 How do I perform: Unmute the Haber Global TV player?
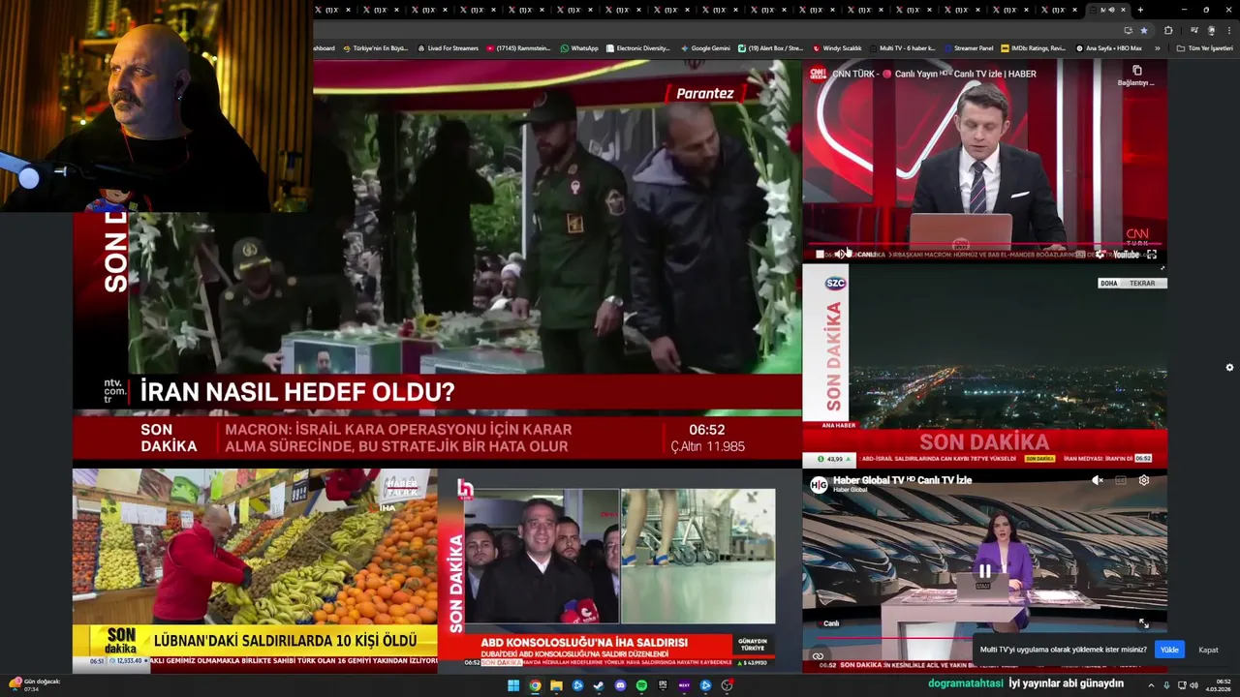tap(1098, 480)
